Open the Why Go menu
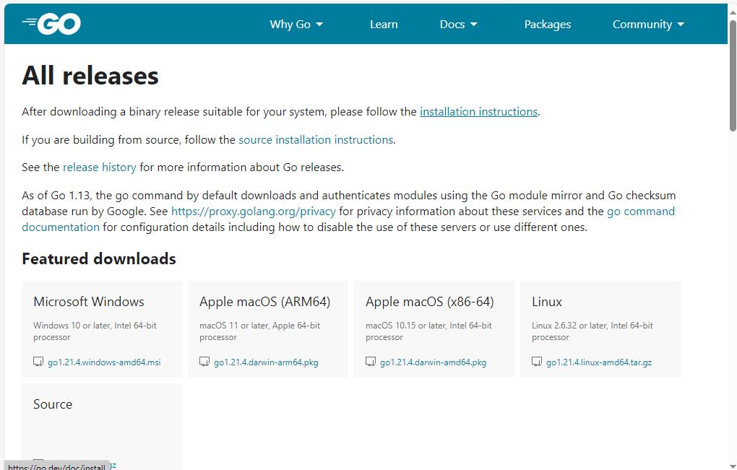The height and width of the screenshot is (470, 737). coord(296,25)
